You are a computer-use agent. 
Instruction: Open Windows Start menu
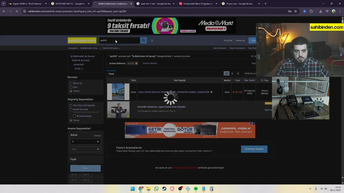pos(133,189)
